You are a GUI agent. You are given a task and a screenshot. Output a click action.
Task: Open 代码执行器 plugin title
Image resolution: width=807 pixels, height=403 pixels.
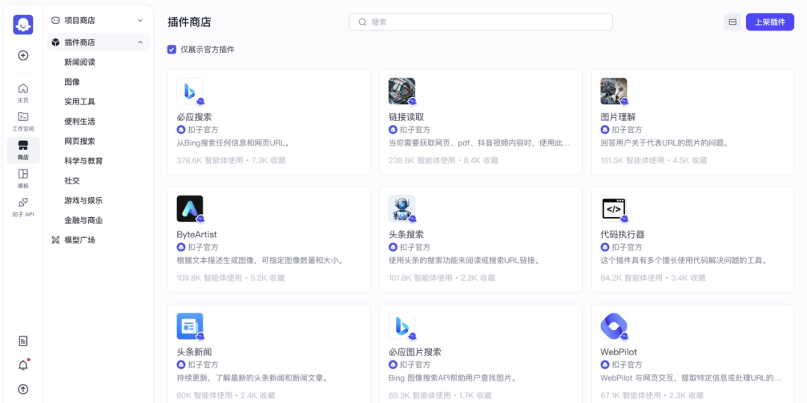pos(622,234)
